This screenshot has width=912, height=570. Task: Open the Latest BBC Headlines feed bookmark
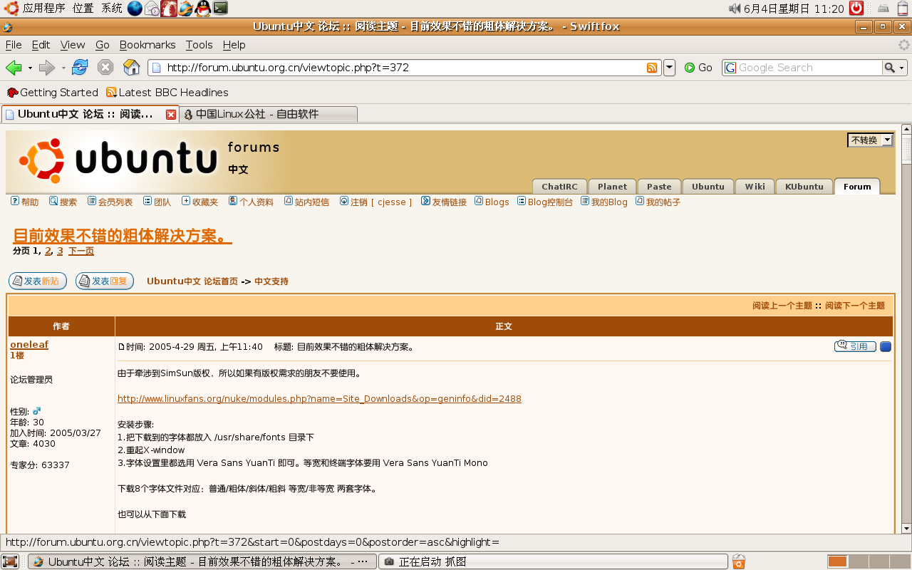pyautogui.click(x=167, y=93)
